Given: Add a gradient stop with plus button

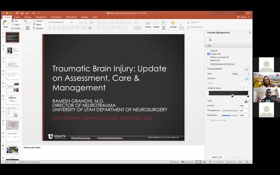Looking at the screenshot, I should point(244,88).
